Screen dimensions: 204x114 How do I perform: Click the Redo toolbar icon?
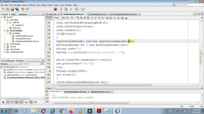pyautogui.click(x=27, y=9)
